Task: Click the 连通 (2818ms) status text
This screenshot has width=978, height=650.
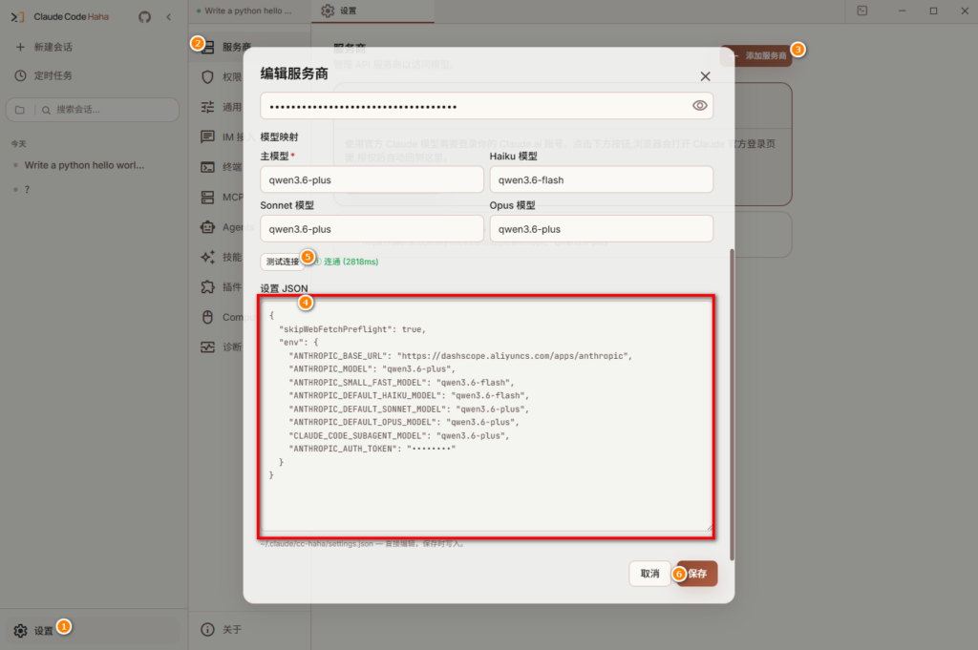Action: coord(351,262)
